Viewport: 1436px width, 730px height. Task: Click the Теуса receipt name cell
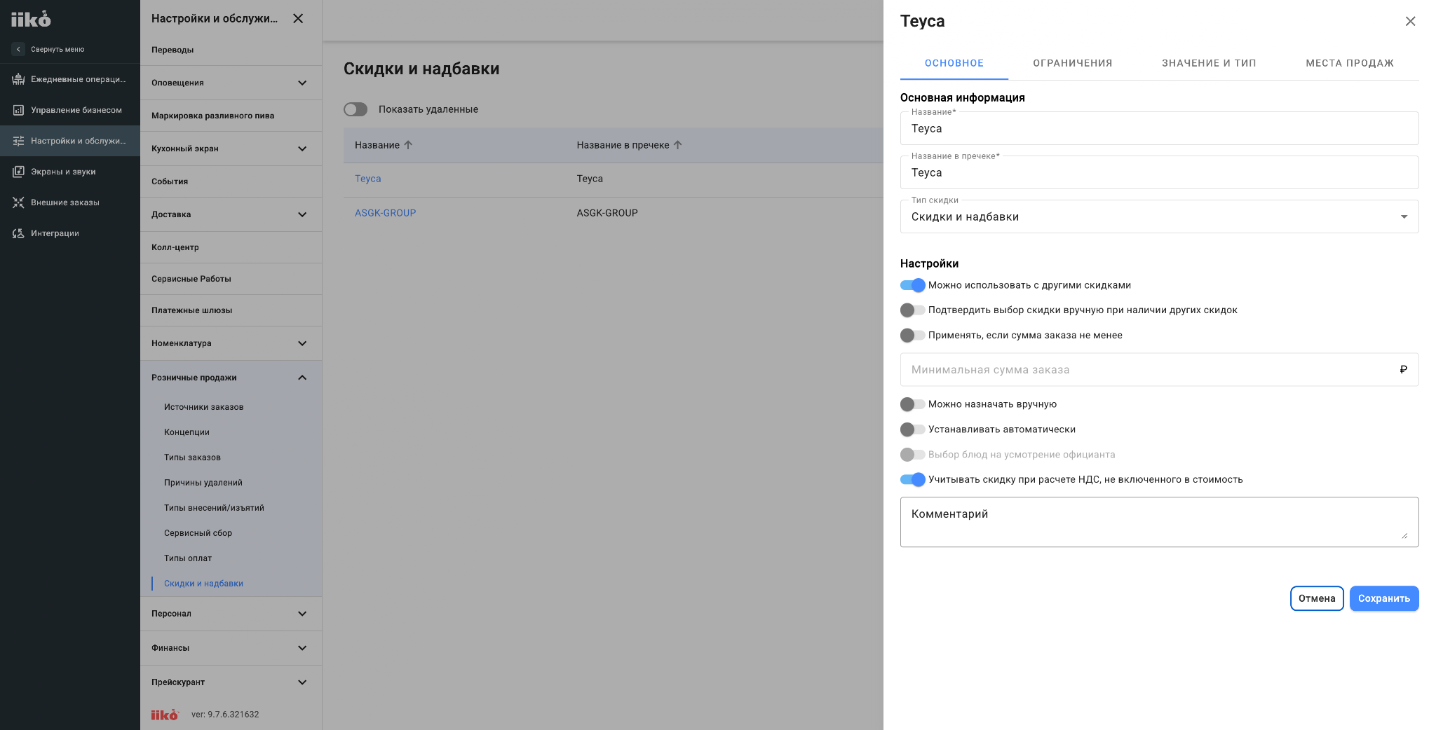pyautogui.click(x=590, y=179)
